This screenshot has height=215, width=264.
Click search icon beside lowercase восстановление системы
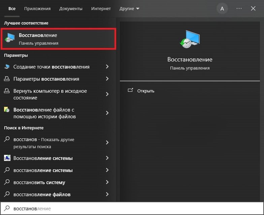pos(7,170)
